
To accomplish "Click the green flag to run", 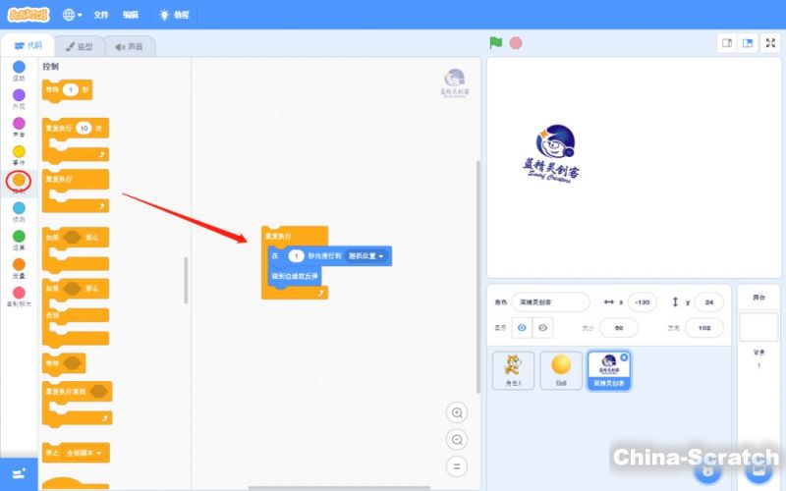I will (496, 43).
